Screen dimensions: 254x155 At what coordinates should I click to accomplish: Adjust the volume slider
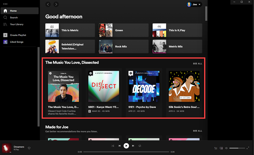(x=237, y=148)
